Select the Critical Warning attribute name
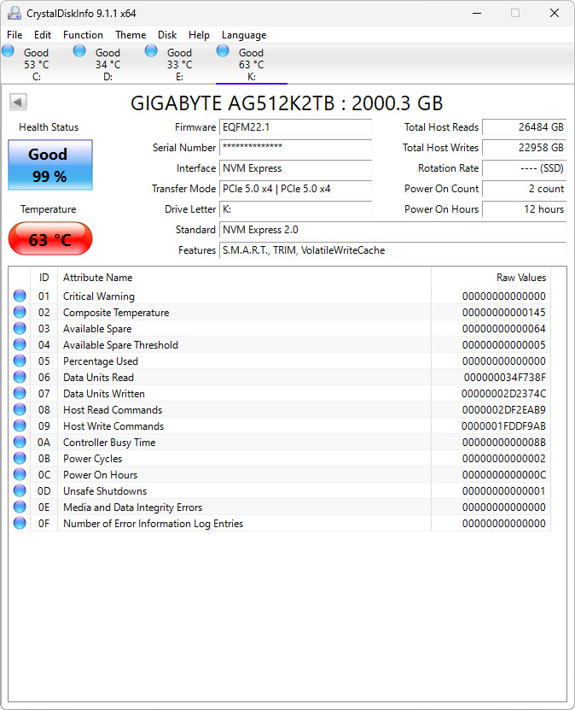Image resolution: width=575 pixels, height=710 pixels. pos(99,296)
